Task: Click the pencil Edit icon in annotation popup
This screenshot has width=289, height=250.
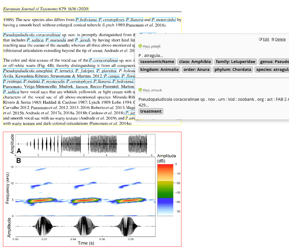Action: coord(261,39)
